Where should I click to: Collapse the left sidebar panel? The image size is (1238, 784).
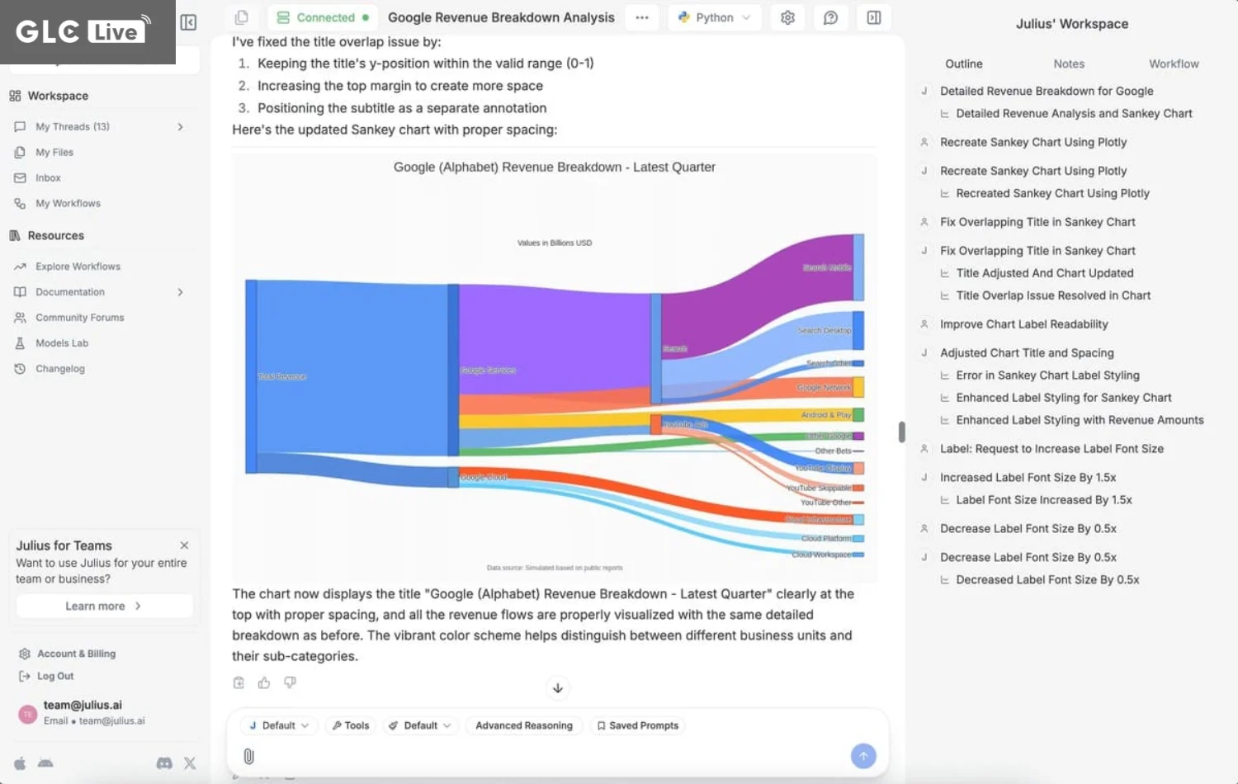point(188,22)
